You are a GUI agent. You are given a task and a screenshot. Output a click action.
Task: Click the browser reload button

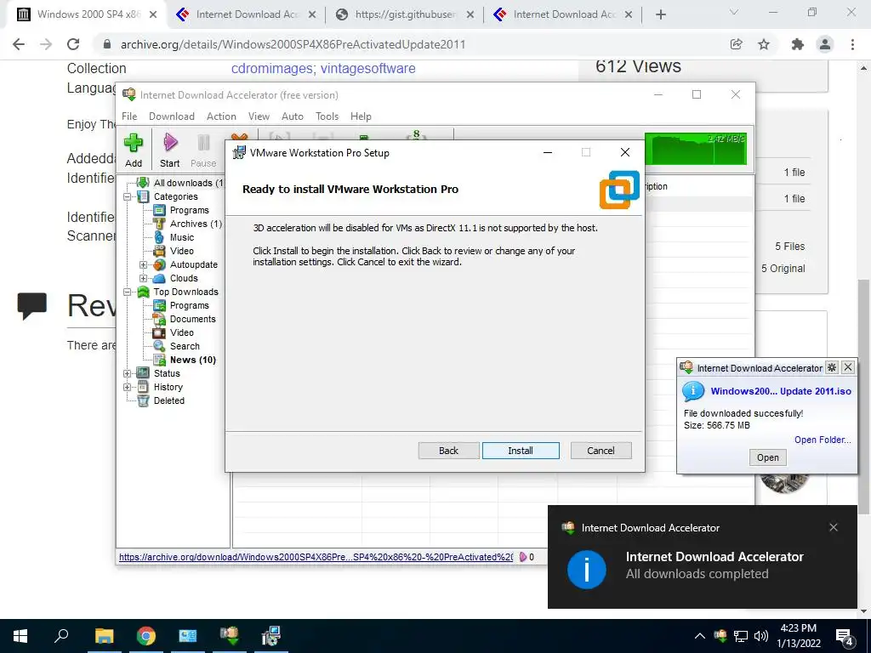(x=73, y=44)
